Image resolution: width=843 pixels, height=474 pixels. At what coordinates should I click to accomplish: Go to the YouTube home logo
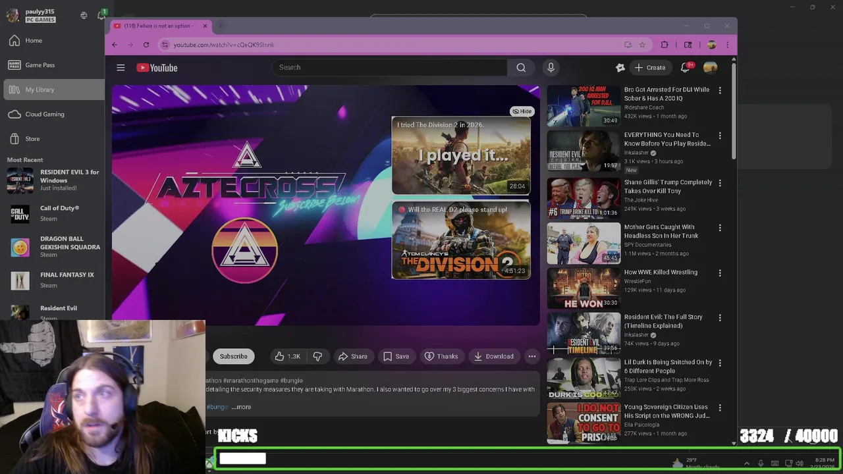(157, 67)
